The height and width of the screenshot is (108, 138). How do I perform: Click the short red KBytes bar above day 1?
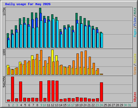click(8, 101)
